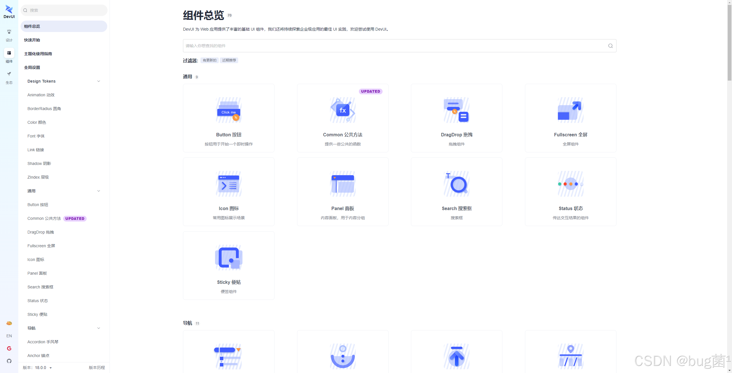Select 快速开始 in sidebar menu
Image resolution: width=732 pixels, height=373 pixels.
point(32,40)
